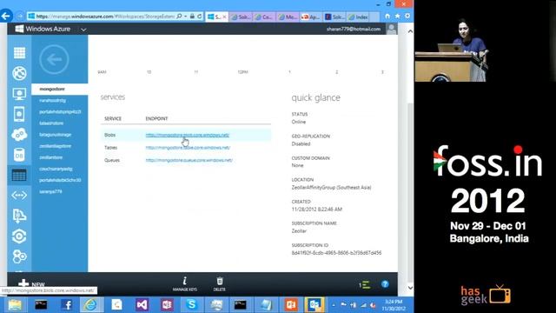Click the browser address bar URL field

(105, 17)
